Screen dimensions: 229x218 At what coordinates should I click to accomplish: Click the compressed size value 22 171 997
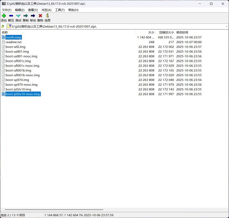click(166, 94)
